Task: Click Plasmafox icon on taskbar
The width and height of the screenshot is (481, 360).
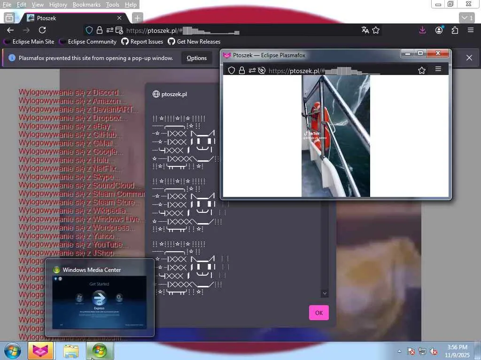Action: point(41,351)
